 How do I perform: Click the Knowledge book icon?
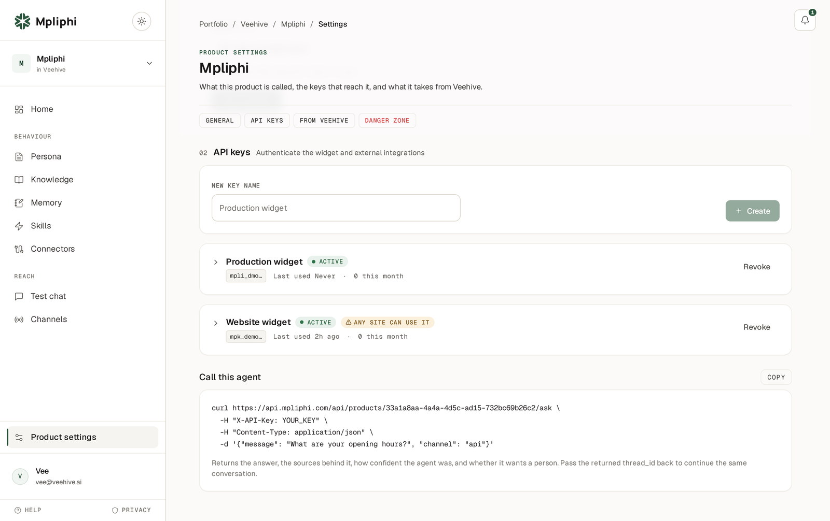[x=19, y=180]
